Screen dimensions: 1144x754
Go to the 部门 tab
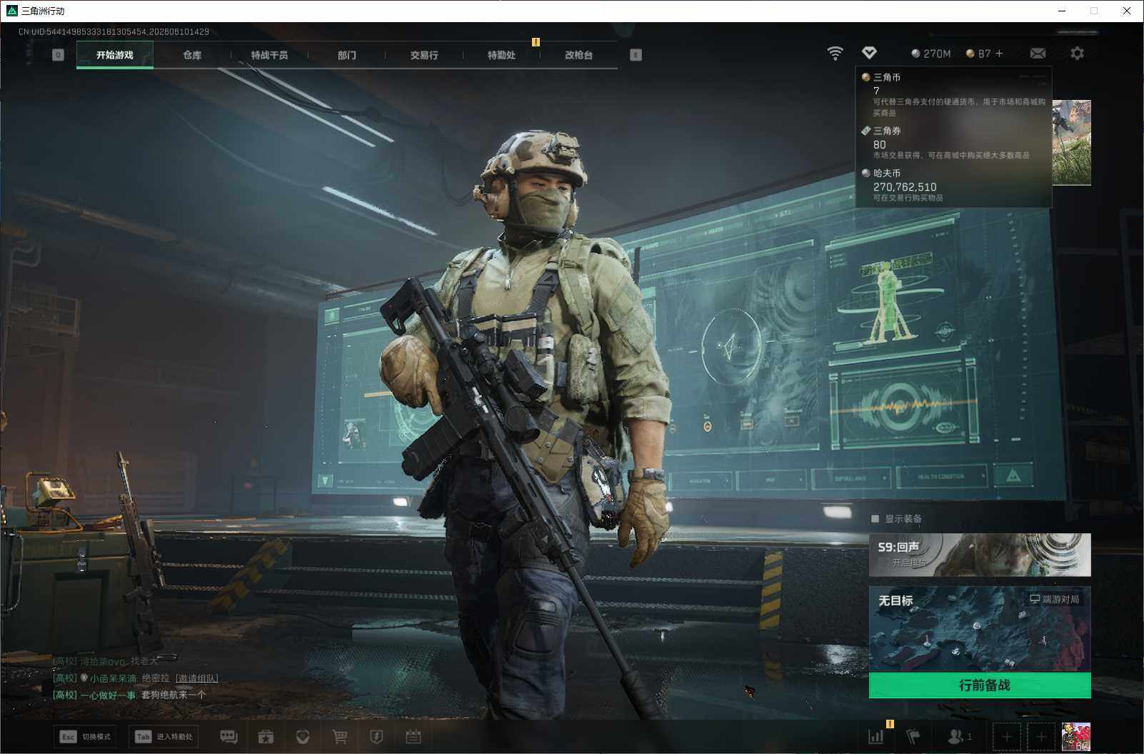click(347, 55)
